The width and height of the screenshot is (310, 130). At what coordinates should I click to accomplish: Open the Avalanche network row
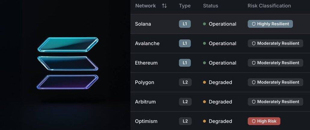pos(147,43)
